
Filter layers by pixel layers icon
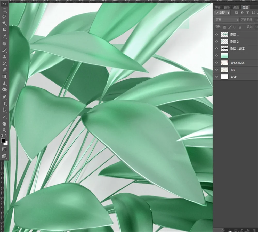tap(237, 13)
